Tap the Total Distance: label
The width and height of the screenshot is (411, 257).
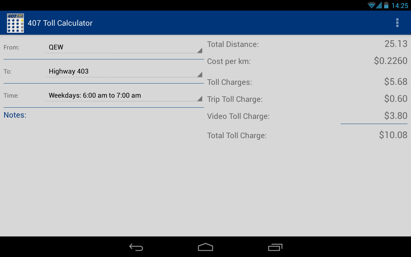coord(233,44)
